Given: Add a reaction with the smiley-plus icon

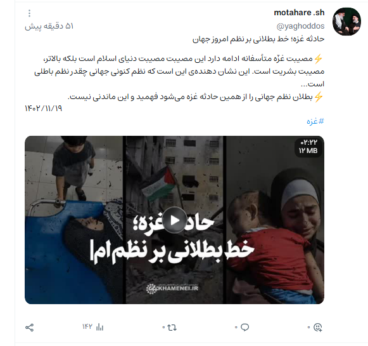Looking at the screenshot, I should pyautogui.click(x=318, y=328).
